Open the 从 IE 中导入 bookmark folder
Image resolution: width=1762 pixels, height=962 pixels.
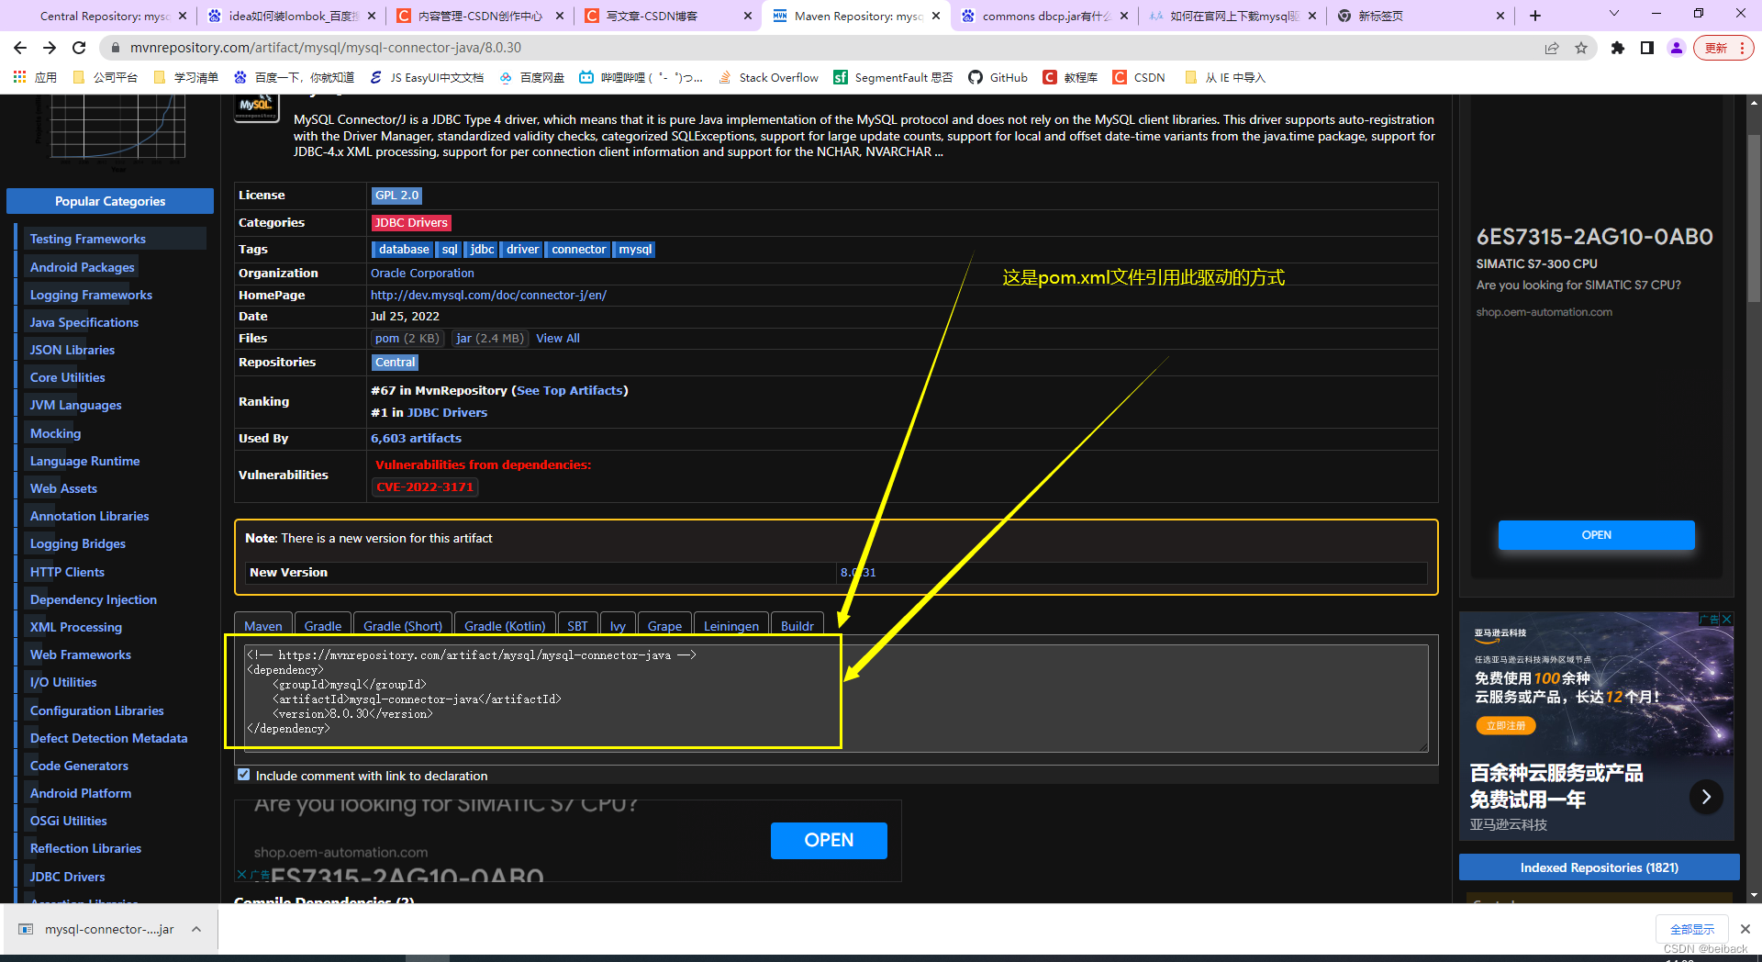(x=1225, y=77)
